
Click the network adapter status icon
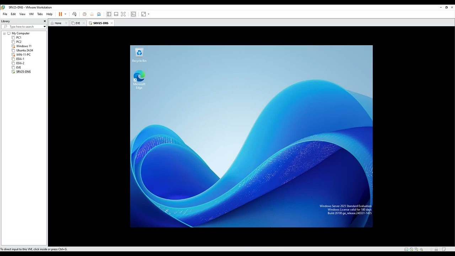(x=416, y=249)
